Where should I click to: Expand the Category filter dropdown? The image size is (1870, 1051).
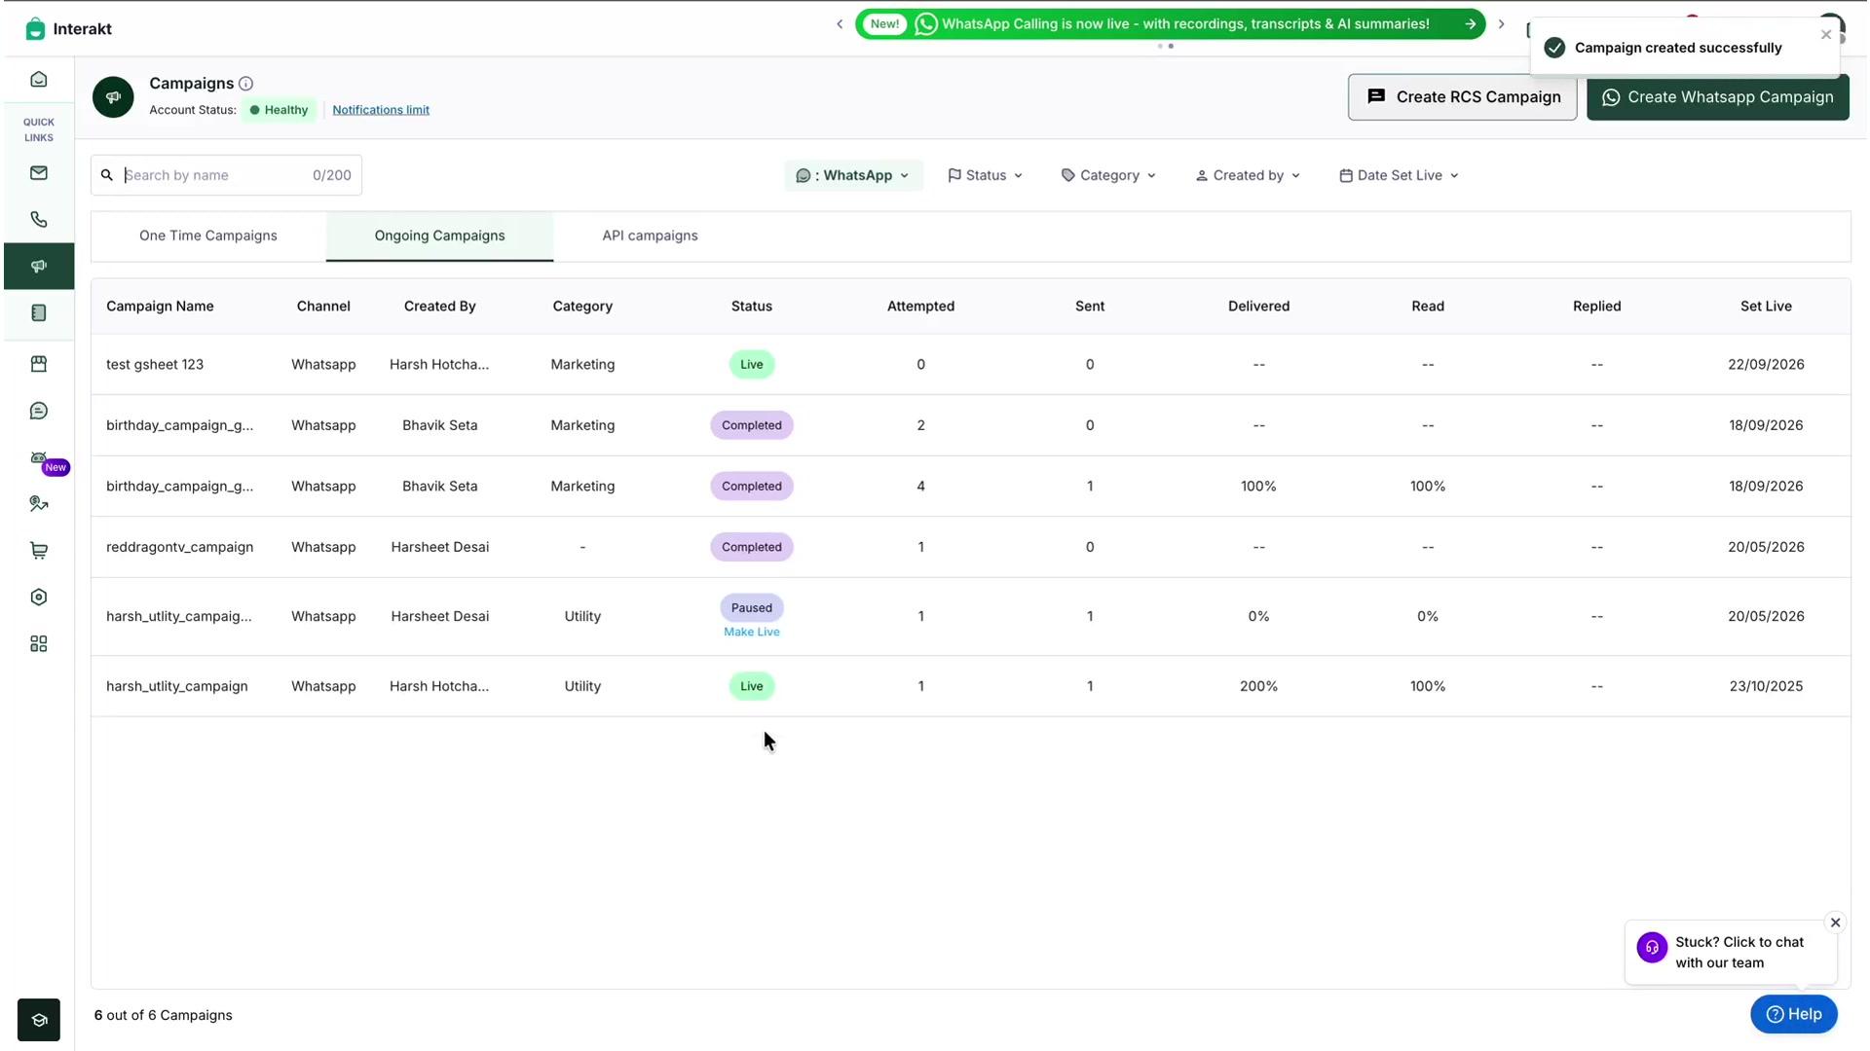click(x=1108, y=175)
